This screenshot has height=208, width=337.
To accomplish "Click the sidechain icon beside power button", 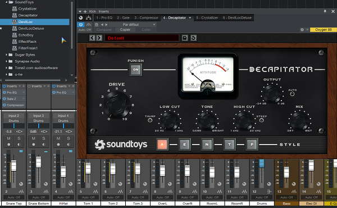I will click(x=88, y=25).
